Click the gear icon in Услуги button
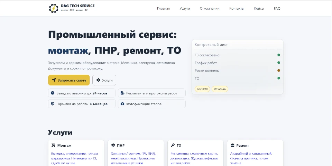 pos(98,80)
